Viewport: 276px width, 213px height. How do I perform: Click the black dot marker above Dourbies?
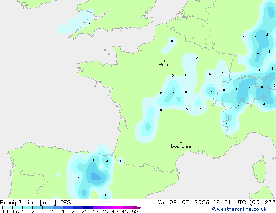181,143
